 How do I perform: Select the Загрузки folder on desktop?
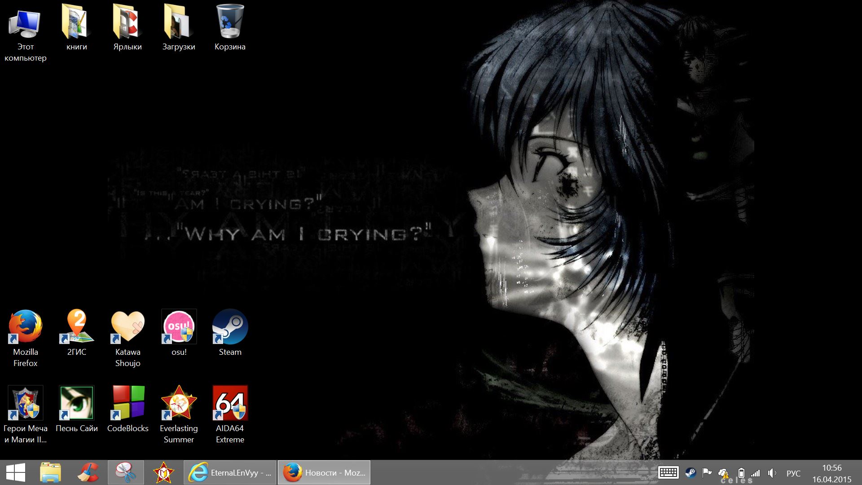[179, 22]
